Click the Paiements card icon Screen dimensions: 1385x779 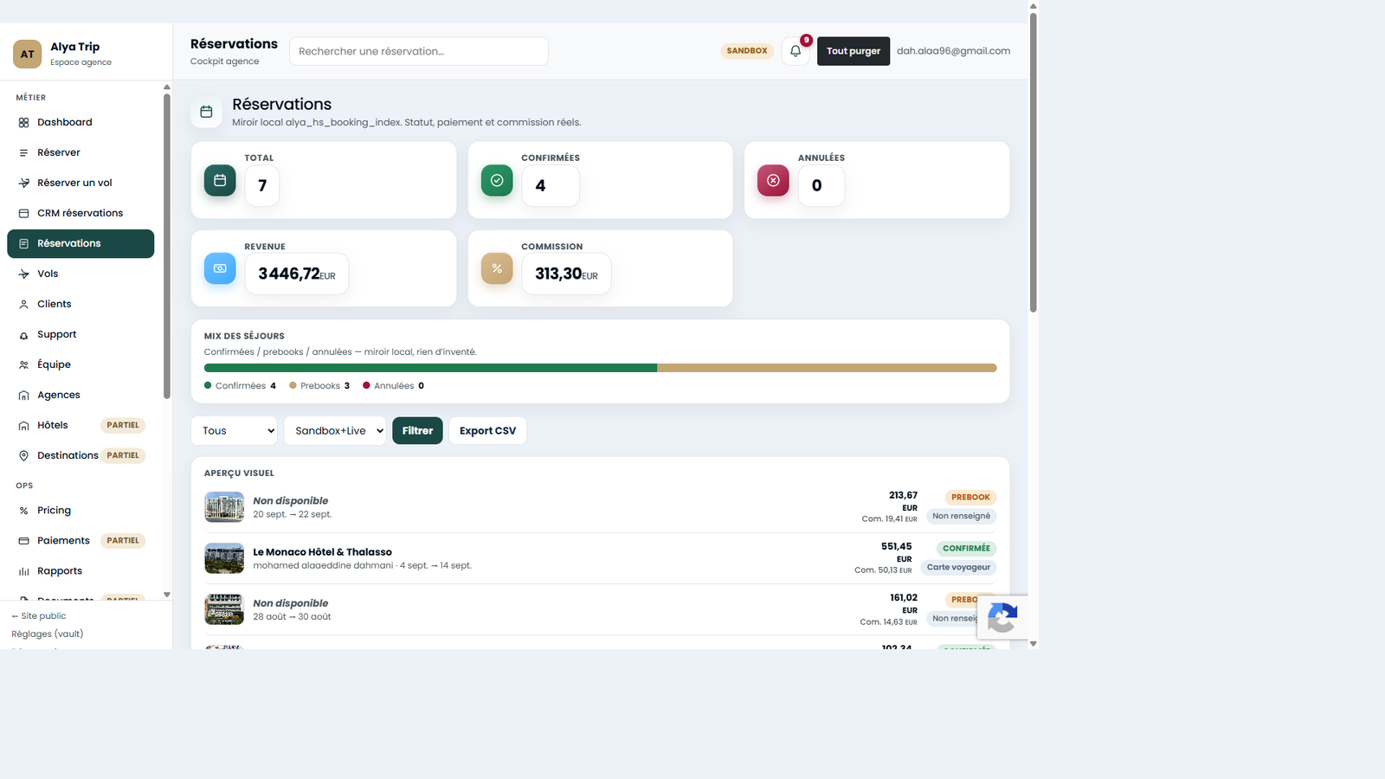[24, 541]
